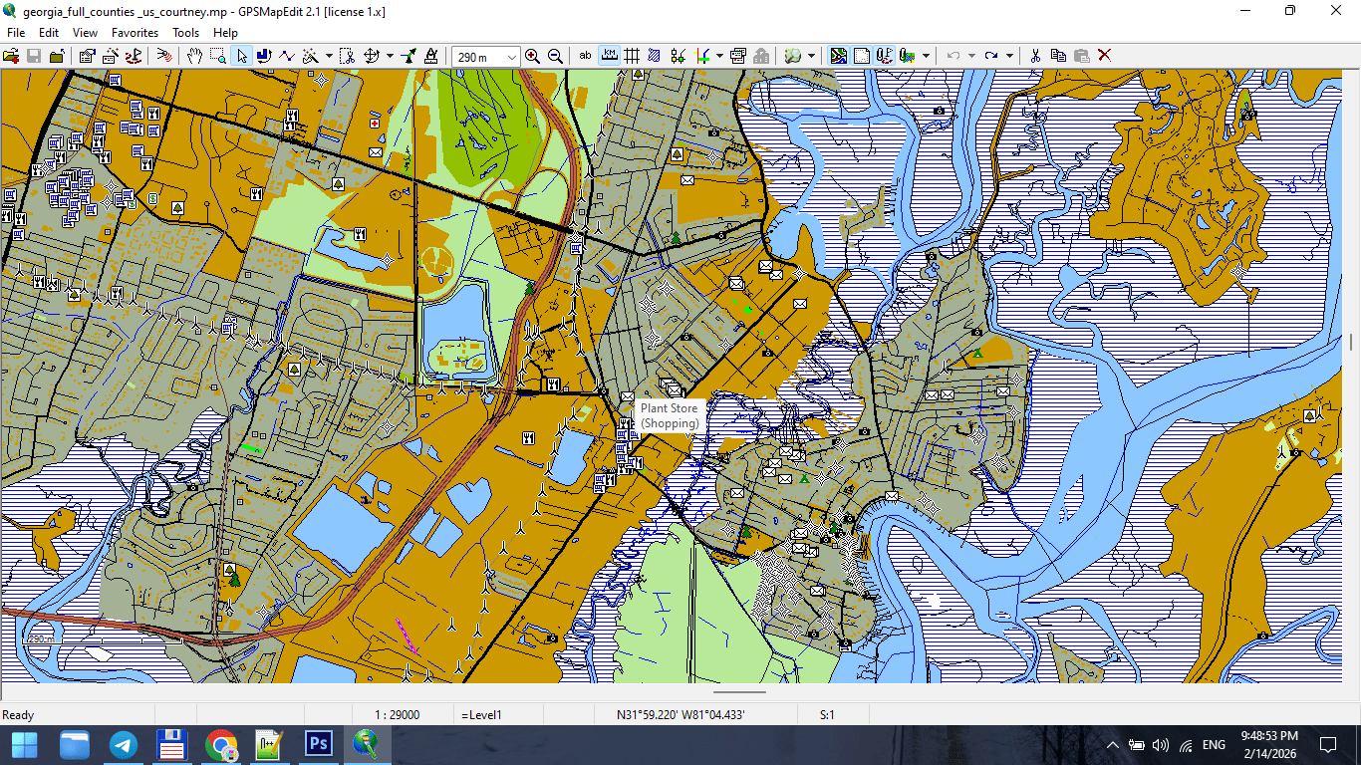Cut selection using the scissors icon
Screen dimensions: 1361x765
tap(1034, 56)
